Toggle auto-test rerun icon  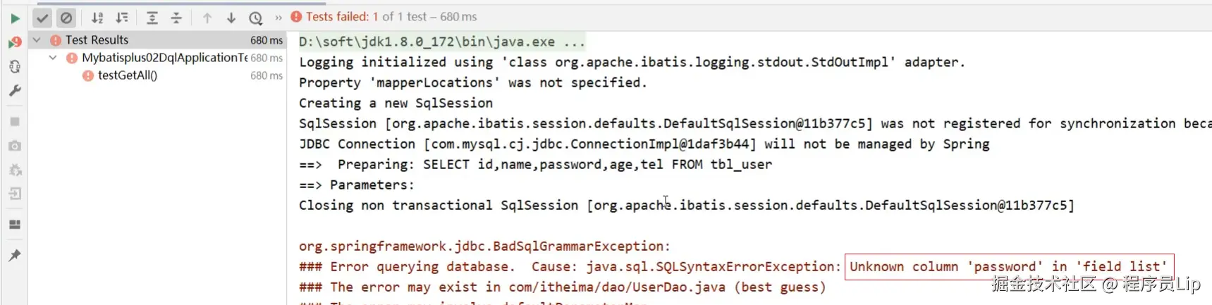point(15,66)
